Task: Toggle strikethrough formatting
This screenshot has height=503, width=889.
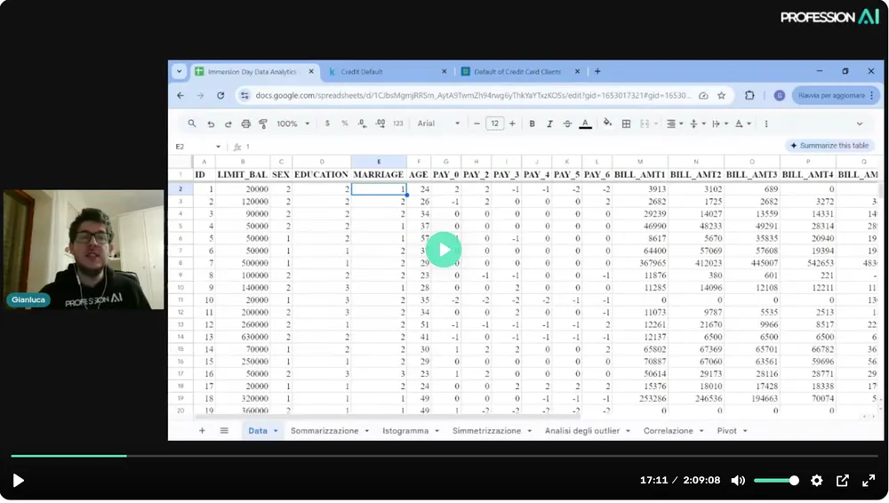Action: (567, 124)
